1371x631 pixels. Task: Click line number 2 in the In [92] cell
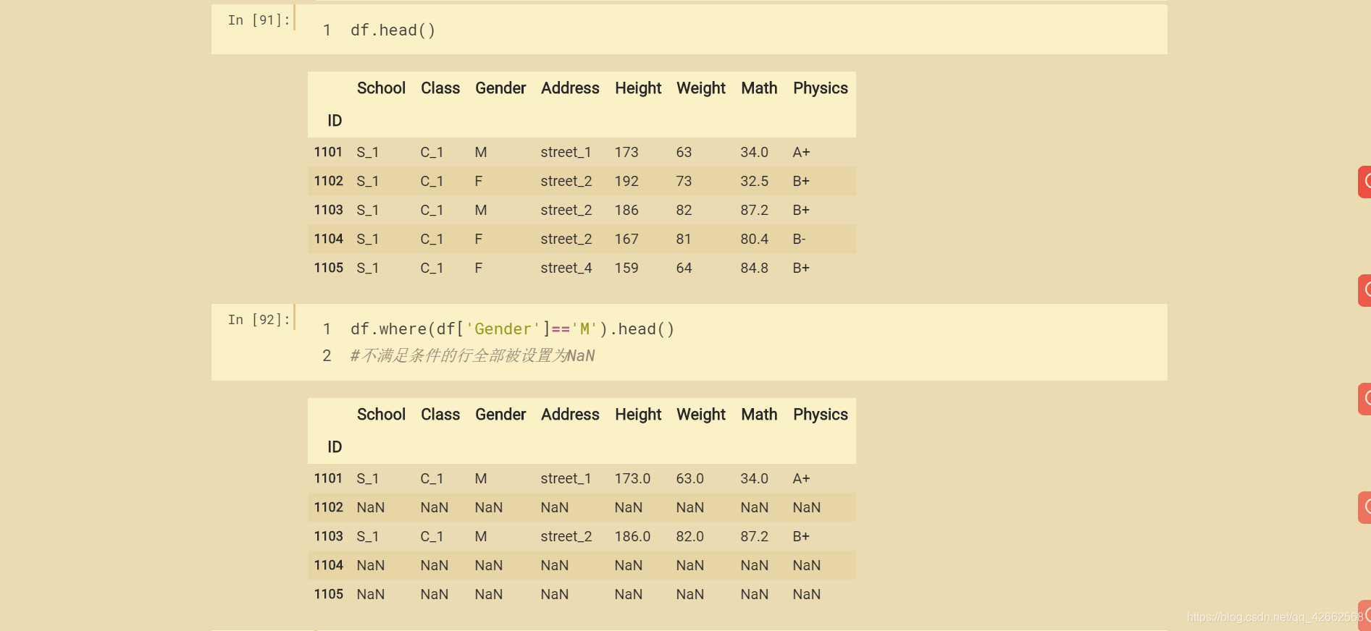point(327,356)
